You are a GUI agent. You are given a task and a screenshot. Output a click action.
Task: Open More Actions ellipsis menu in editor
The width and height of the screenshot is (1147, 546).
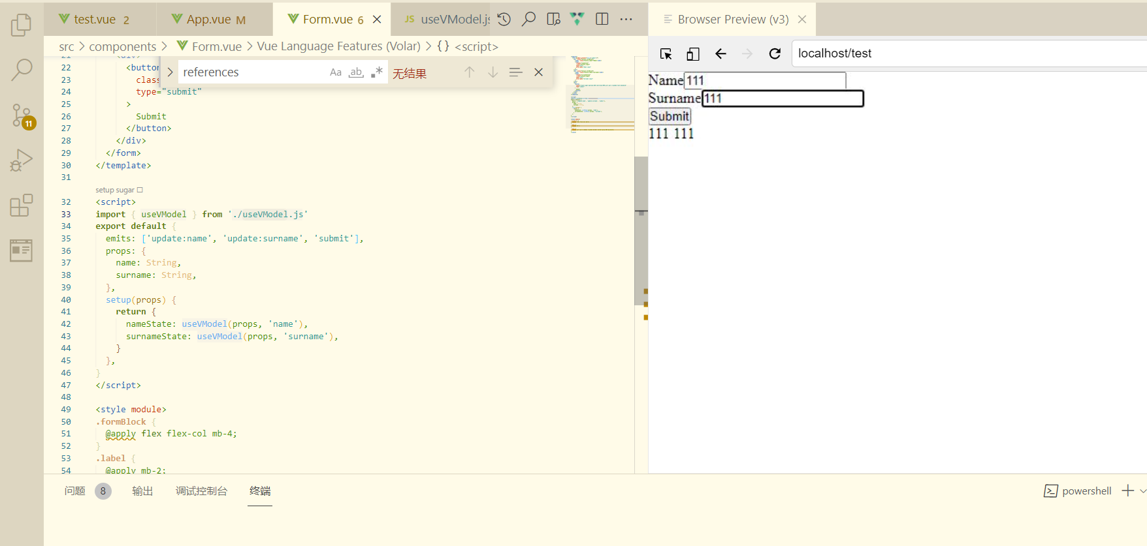click(x=626, y=19)
